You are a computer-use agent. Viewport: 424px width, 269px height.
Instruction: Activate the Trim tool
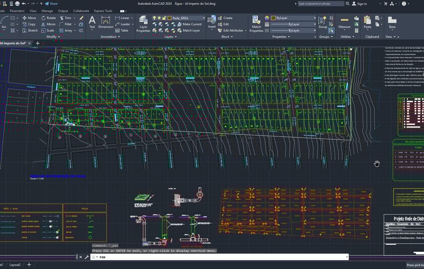[x=65, y=18]
